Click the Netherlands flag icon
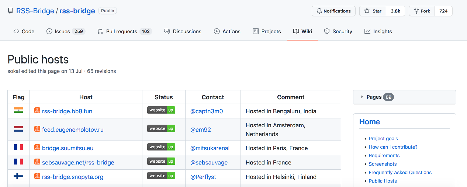 tap(18, 129)
